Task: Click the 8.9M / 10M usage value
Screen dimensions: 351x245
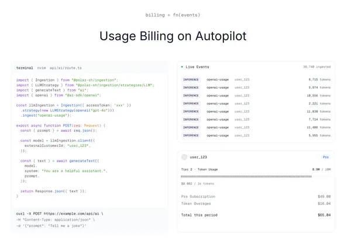Action: pos(321,169)
